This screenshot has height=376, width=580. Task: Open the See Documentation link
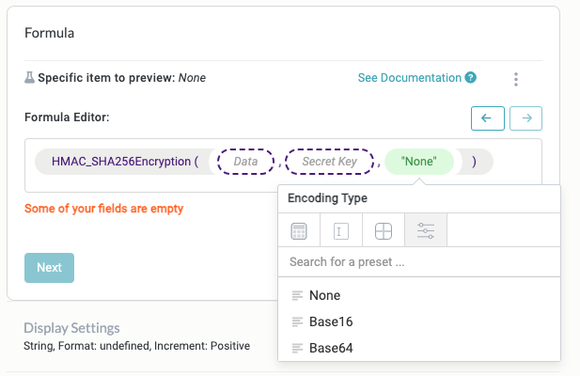[x=409, y=78]
